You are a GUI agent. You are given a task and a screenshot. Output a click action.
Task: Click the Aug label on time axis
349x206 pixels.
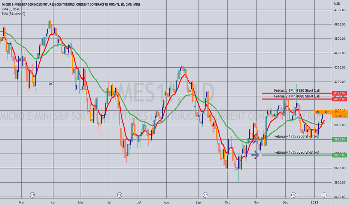click(x=167, y=202)
